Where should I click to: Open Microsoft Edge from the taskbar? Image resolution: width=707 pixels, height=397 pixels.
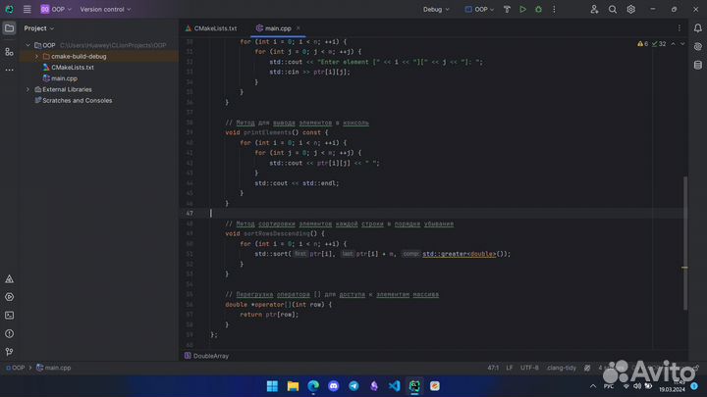point(313,386)
